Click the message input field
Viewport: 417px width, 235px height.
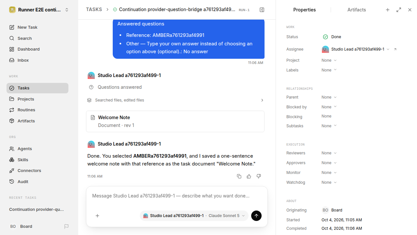[x=177, y=196]
